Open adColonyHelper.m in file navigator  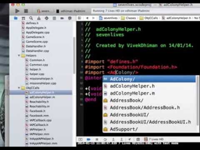[42, 97]
